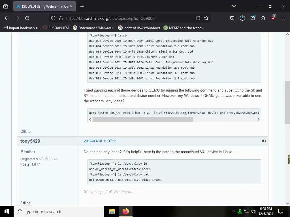
Task: Open the round dial extension icon in toolbar
Action: pos(242,18)
